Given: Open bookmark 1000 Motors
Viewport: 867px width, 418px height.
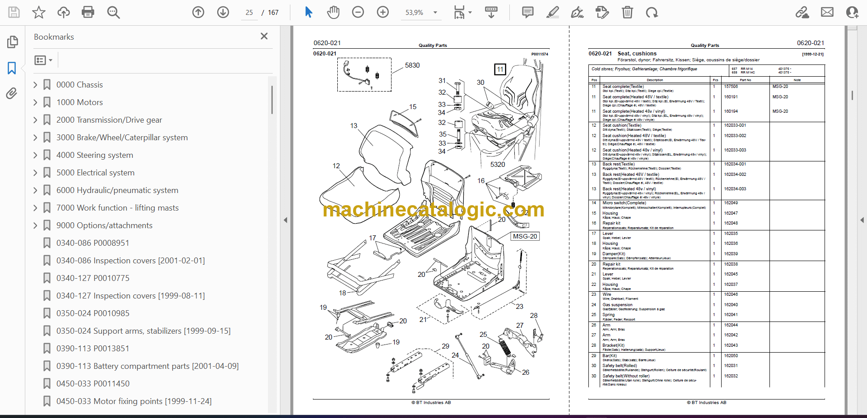Looking at the screenshot, I should (x=79, y=102).
